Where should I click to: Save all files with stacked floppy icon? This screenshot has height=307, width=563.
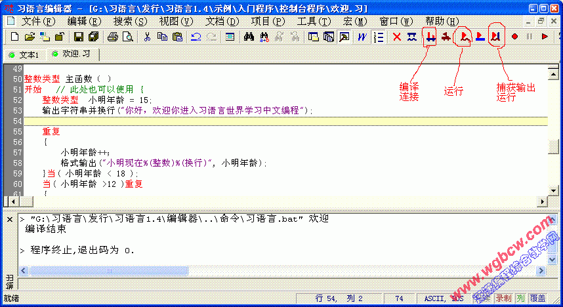point(94,37)
